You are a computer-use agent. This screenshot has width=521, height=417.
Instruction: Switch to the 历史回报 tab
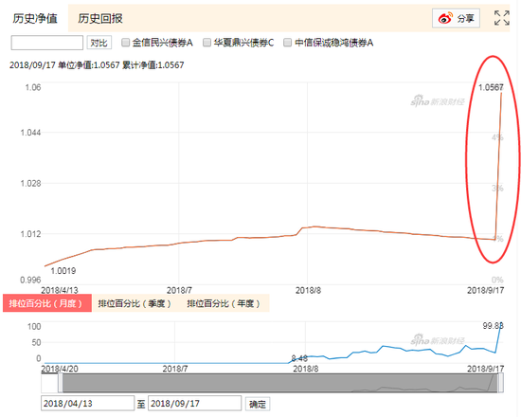click(x=100, y=19)
